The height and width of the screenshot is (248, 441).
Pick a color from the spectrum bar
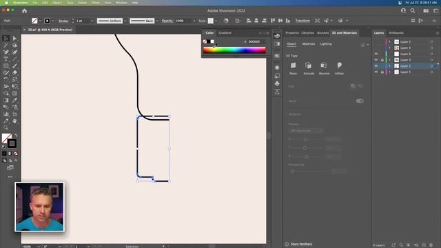coord(234,50)
